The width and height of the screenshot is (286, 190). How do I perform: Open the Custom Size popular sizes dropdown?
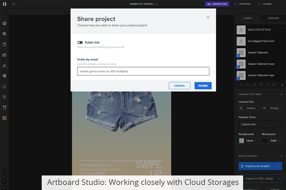(260, 124)
